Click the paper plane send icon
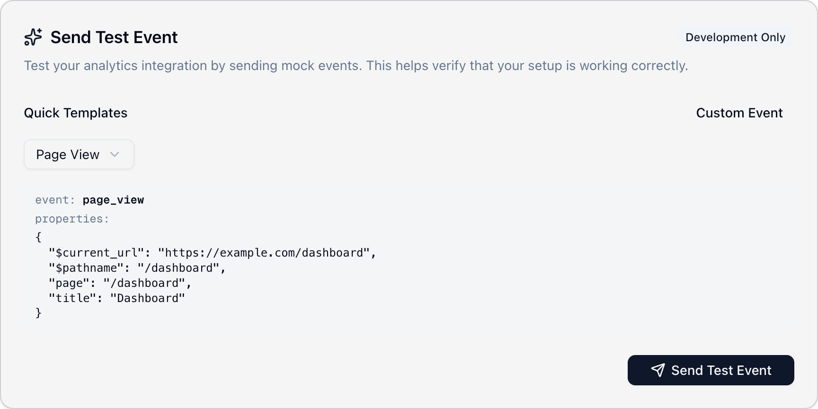The image size is (818, 409). [x=658, y=370]
